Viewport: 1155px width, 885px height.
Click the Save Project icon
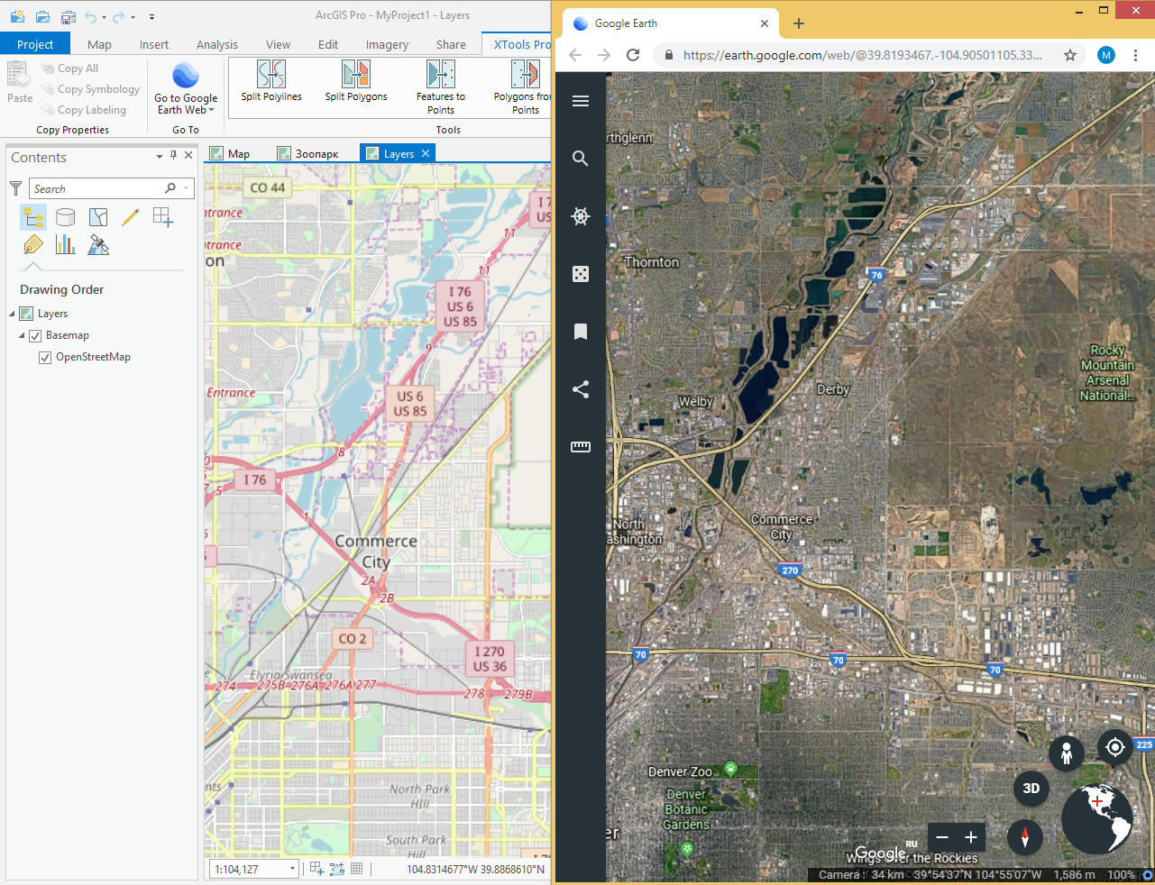[x=69, y=16]
